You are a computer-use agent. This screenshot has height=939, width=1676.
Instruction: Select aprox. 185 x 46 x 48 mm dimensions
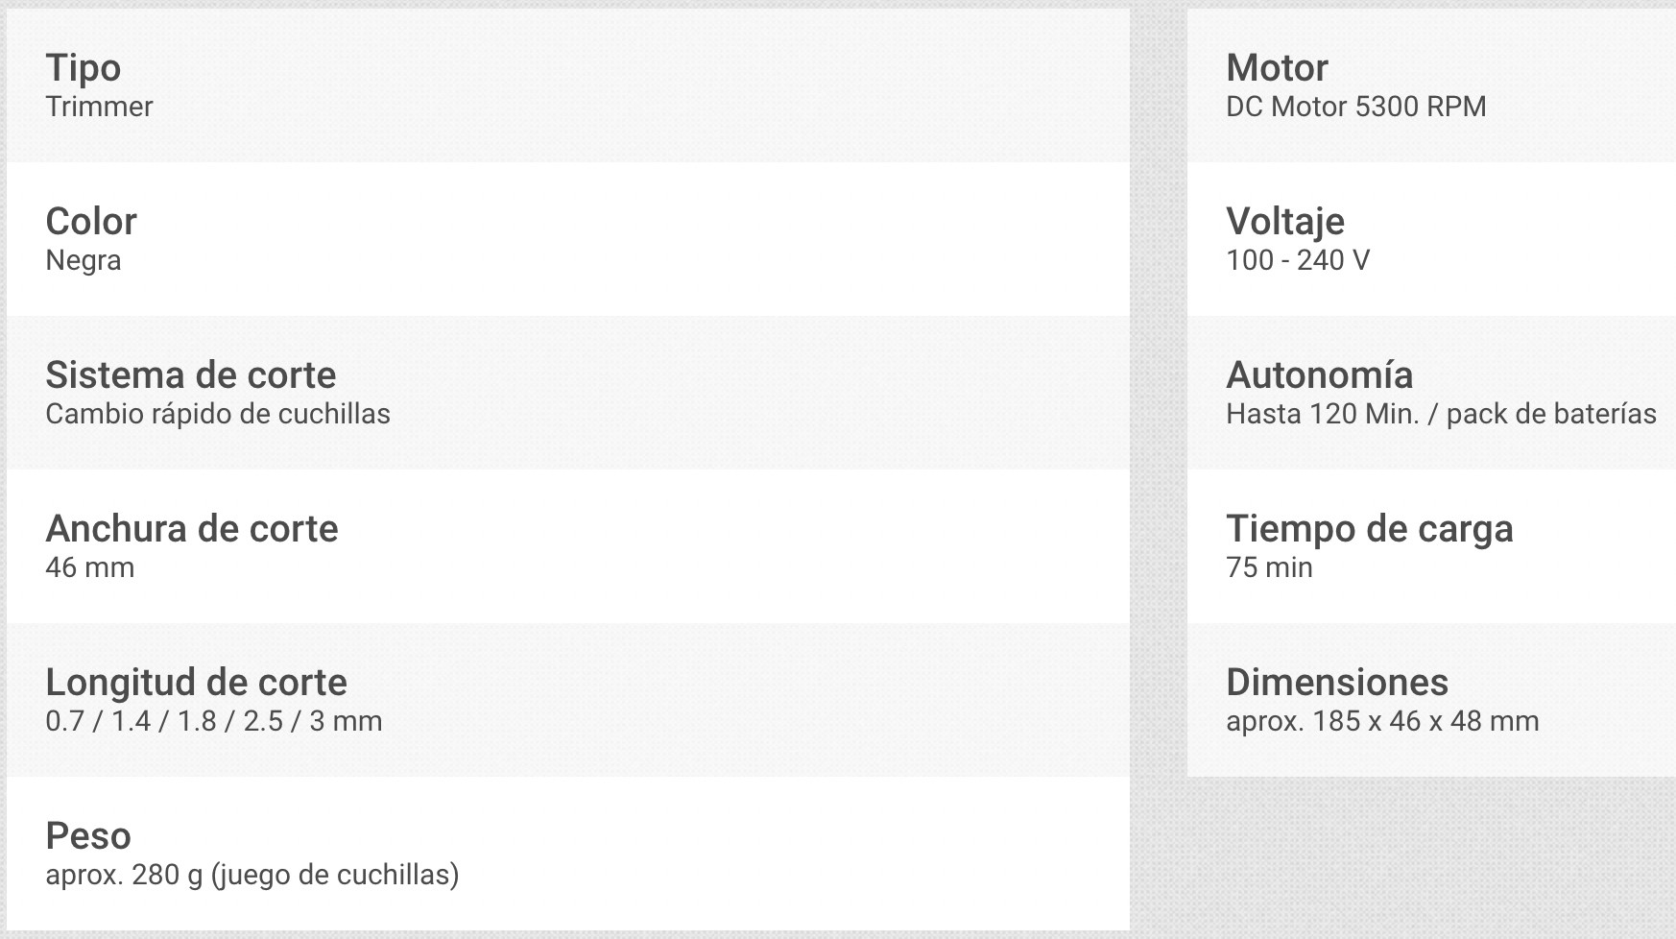[x=1382, y=721]
